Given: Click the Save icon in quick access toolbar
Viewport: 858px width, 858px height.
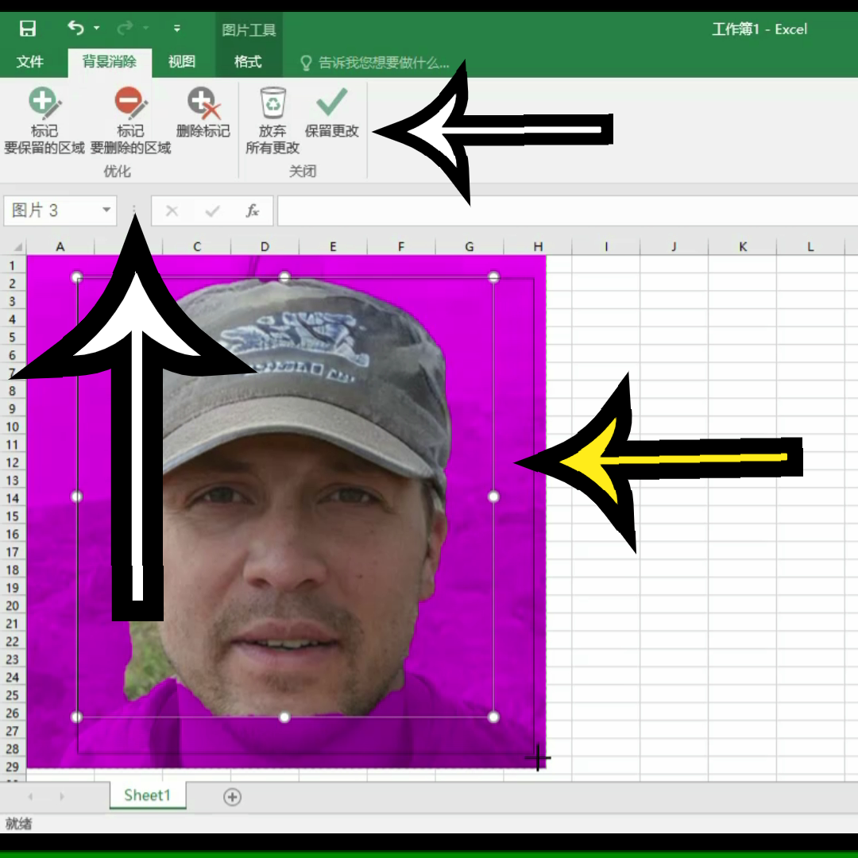Looking at the screenshot, I should coord(27,28).
